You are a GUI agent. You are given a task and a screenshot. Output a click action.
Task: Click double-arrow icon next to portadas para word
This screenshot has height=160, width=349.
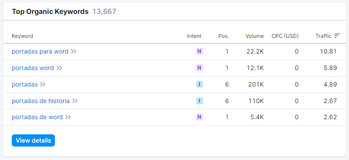click(74, 52)
